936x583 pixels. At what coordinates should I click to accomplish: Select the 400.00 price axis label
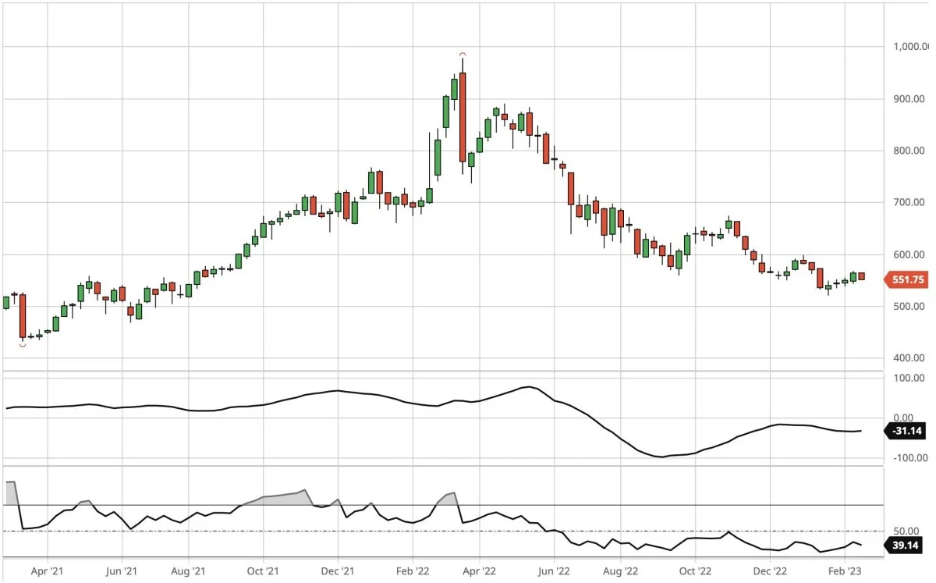tap(909, 358)
